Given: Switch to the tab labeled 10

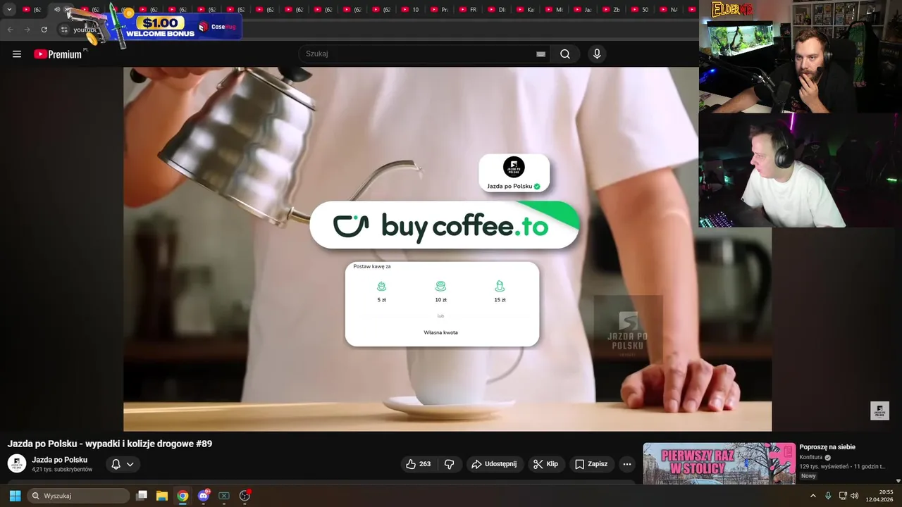Looking at the screenshot, I should [x=409, y=10].
